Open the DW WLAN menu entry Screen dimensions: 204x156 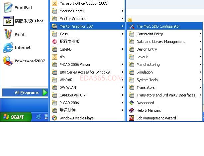coord(87,87)
